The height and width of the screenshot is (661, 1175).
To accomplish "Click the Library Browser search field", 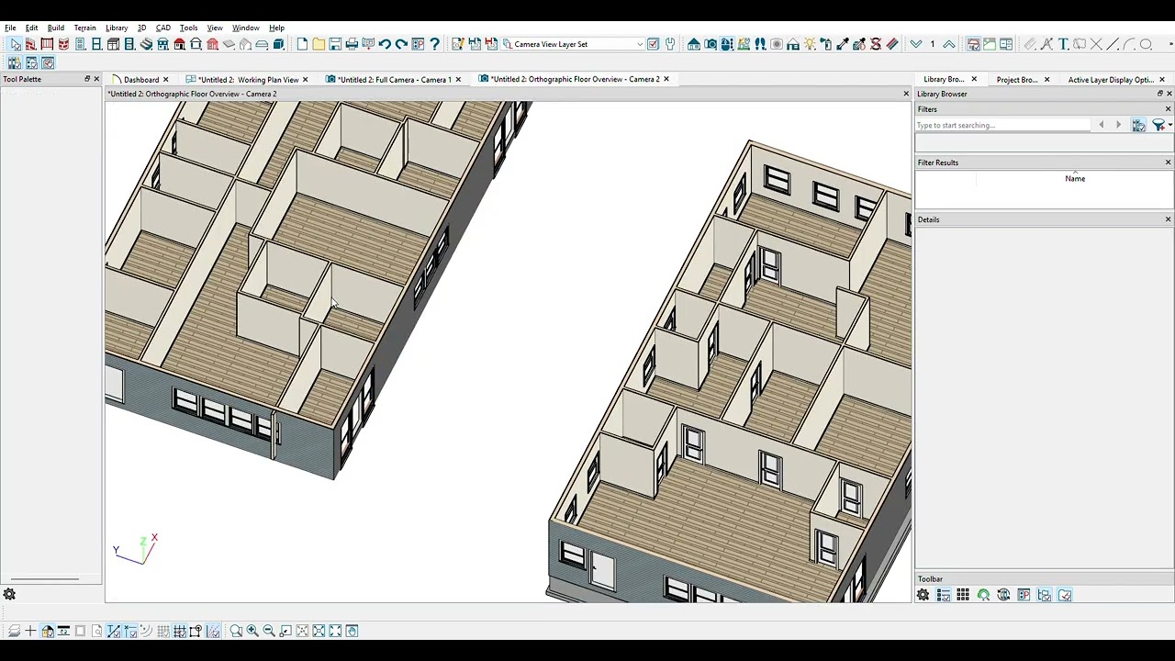I will coord(1002,125).
